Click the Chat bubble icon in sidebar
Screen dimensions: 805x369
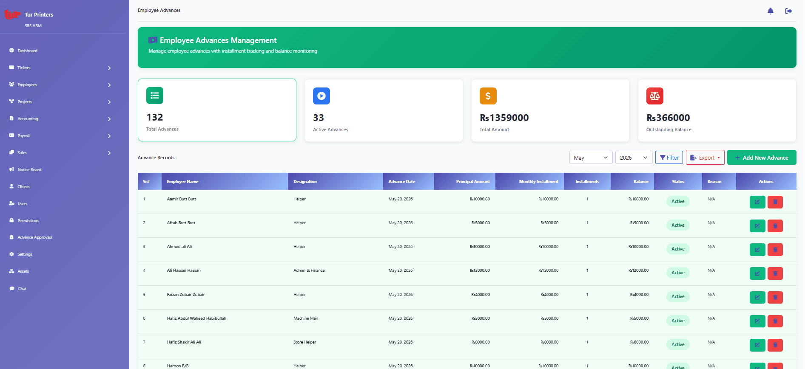coord(11,288)
